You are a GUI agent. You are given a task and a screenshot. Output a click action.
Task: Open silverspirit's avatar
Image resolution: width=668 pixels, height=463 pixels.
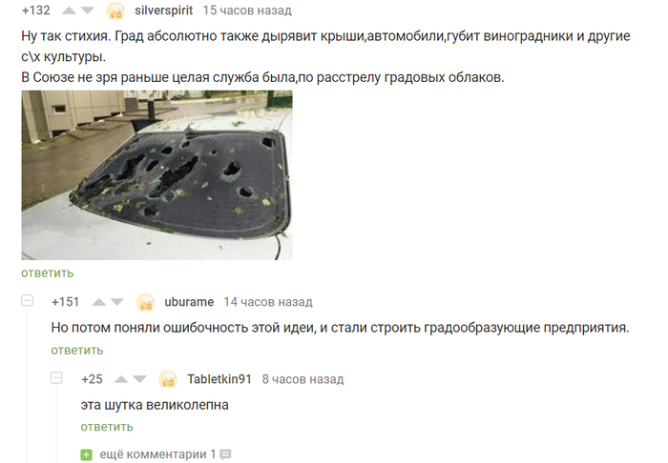(115, 10)
